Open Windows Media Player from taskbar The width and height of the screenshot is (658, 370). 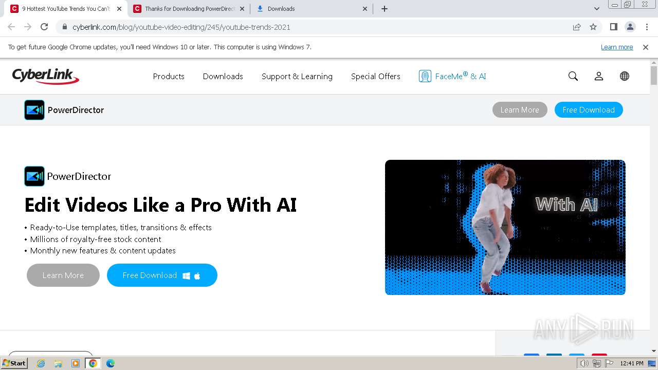pos(76,363)
